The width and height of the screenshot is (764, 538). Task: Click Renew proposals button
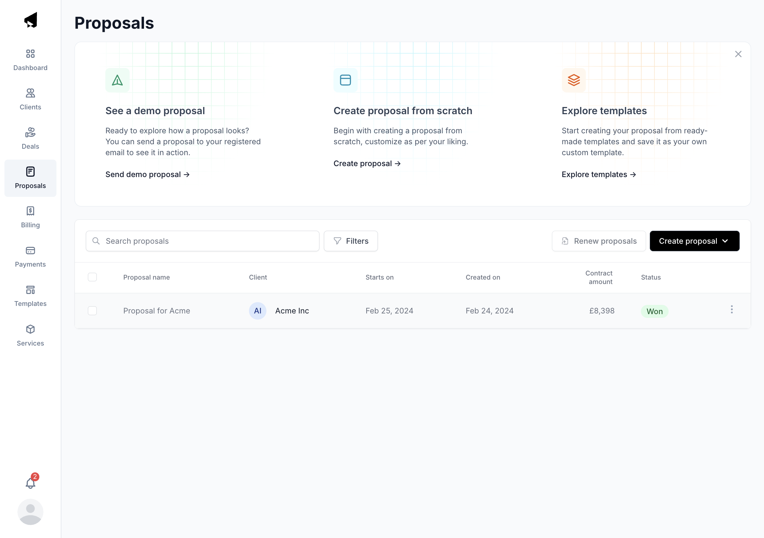pos(599,241)
